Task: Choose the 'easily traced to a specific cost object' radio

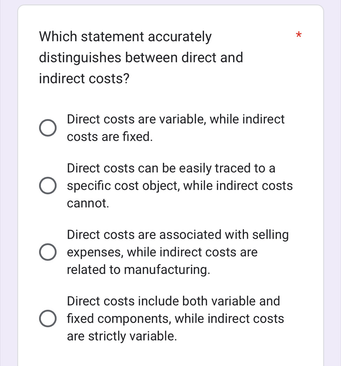Action: [x=47, y=186]
